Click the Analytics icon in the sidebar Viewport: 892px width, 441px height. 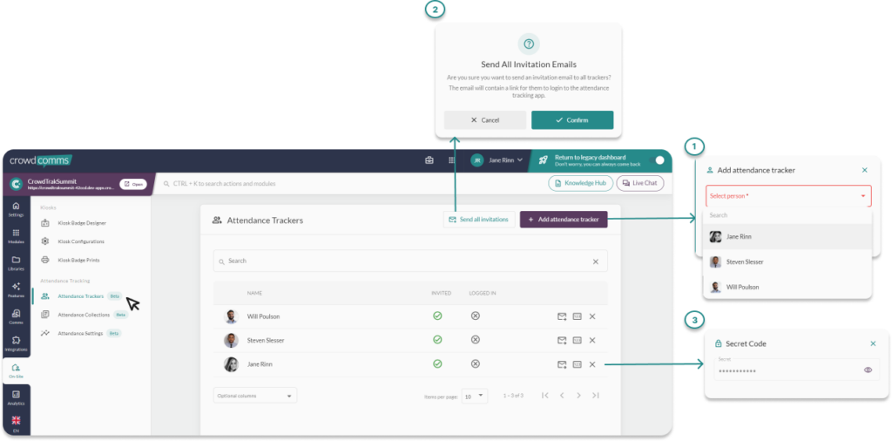[x=16, y=397]
